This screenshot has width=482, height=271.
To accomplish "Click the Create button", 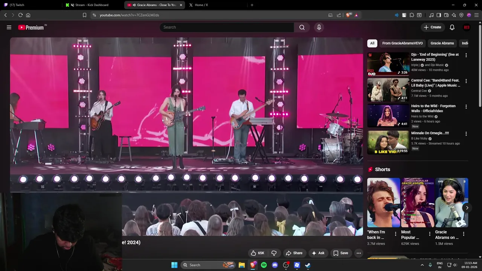I will (x=432, y=27).
